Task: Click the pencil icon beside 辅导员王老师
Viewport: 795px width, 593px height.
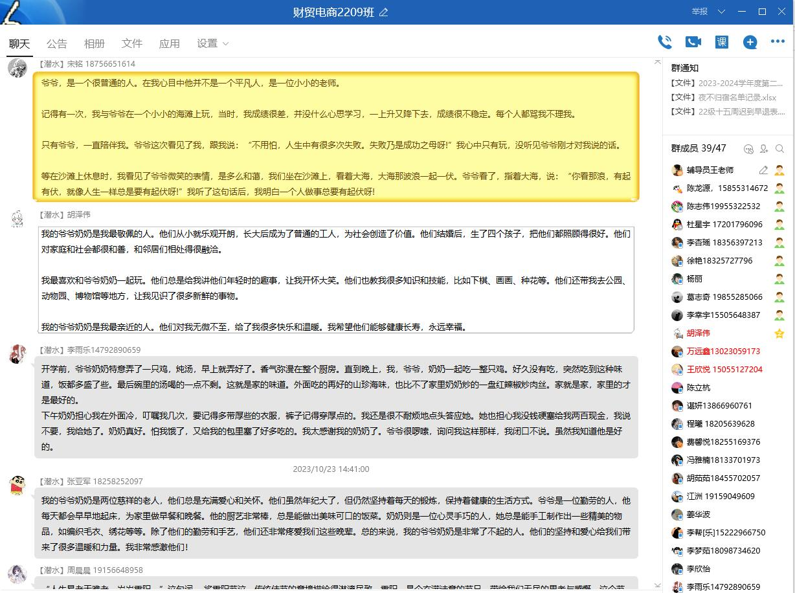Action: 763,170
